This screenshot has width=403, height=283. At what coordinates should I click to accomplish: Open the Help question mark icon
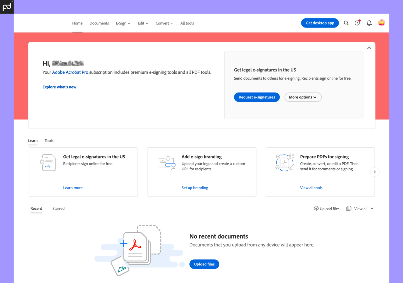[x=357, y=23]
